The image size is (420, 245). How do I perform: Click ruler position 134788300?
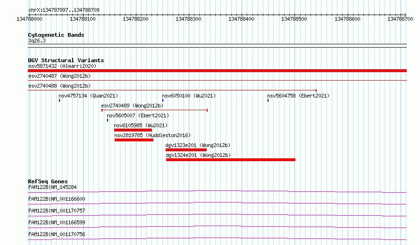(188, 19)
